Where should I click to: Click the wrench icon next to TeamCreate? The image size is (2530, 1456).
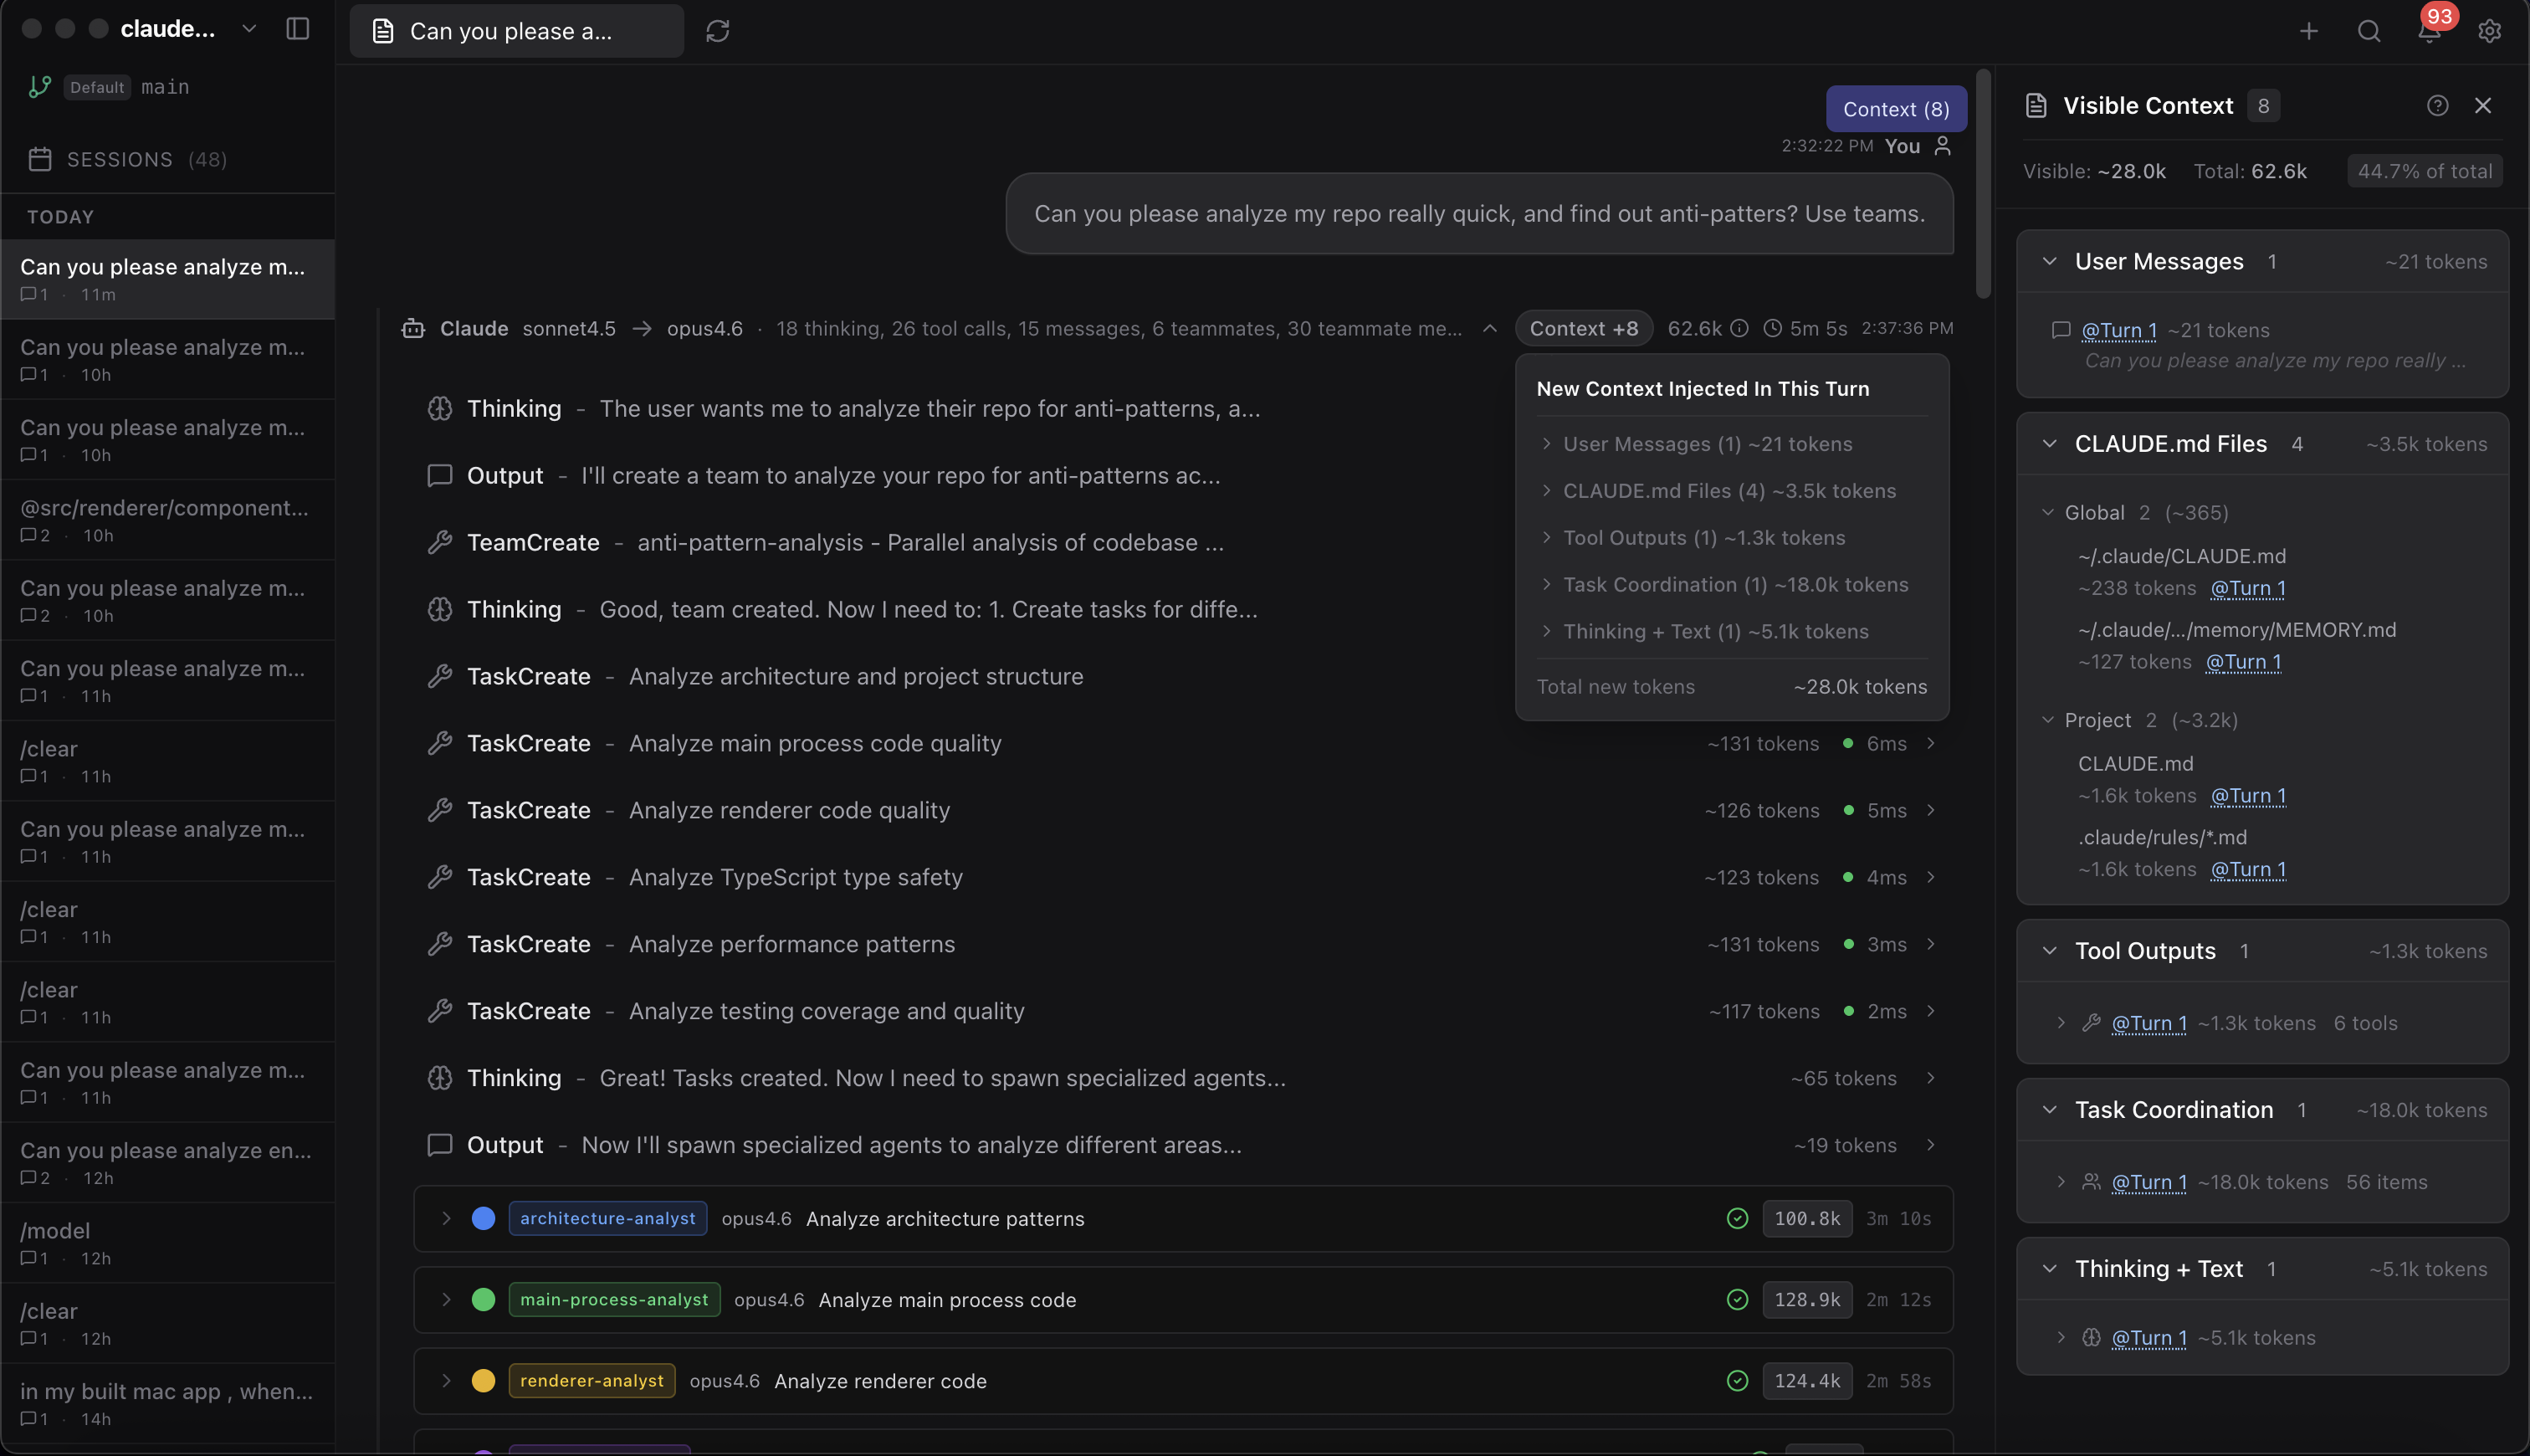441,542
